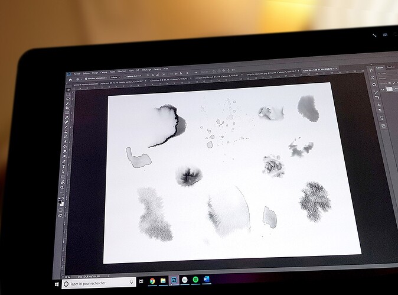
Task: Open Google Chrome from the taskbar
Action: (152, 281)
